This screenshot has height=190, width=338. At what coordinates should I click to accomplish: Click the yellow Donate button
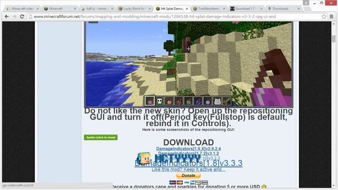(x=189, y=175)
